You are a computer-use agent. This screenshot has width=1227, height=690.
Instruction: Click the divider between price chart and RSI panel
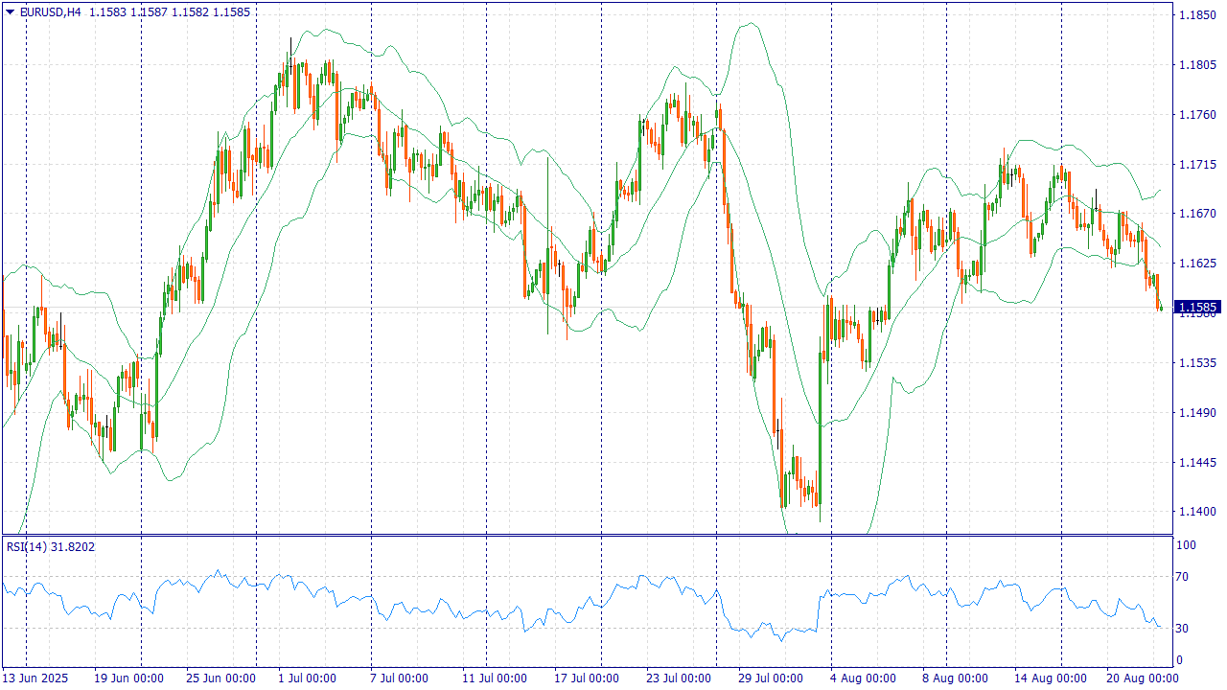(587, 535)
